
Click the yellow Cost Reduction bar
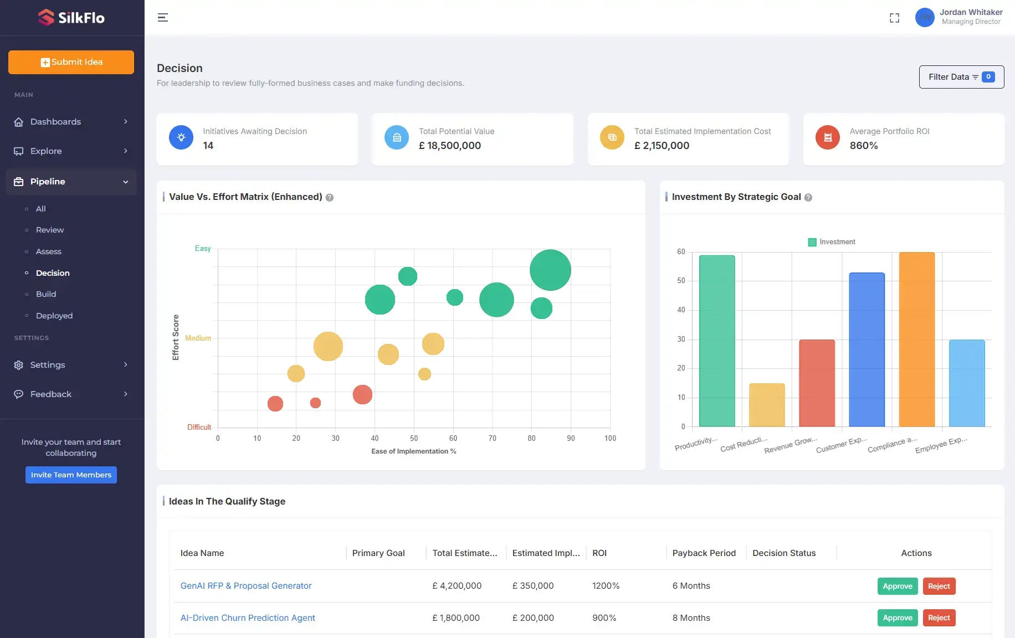(x=767, y=405)
